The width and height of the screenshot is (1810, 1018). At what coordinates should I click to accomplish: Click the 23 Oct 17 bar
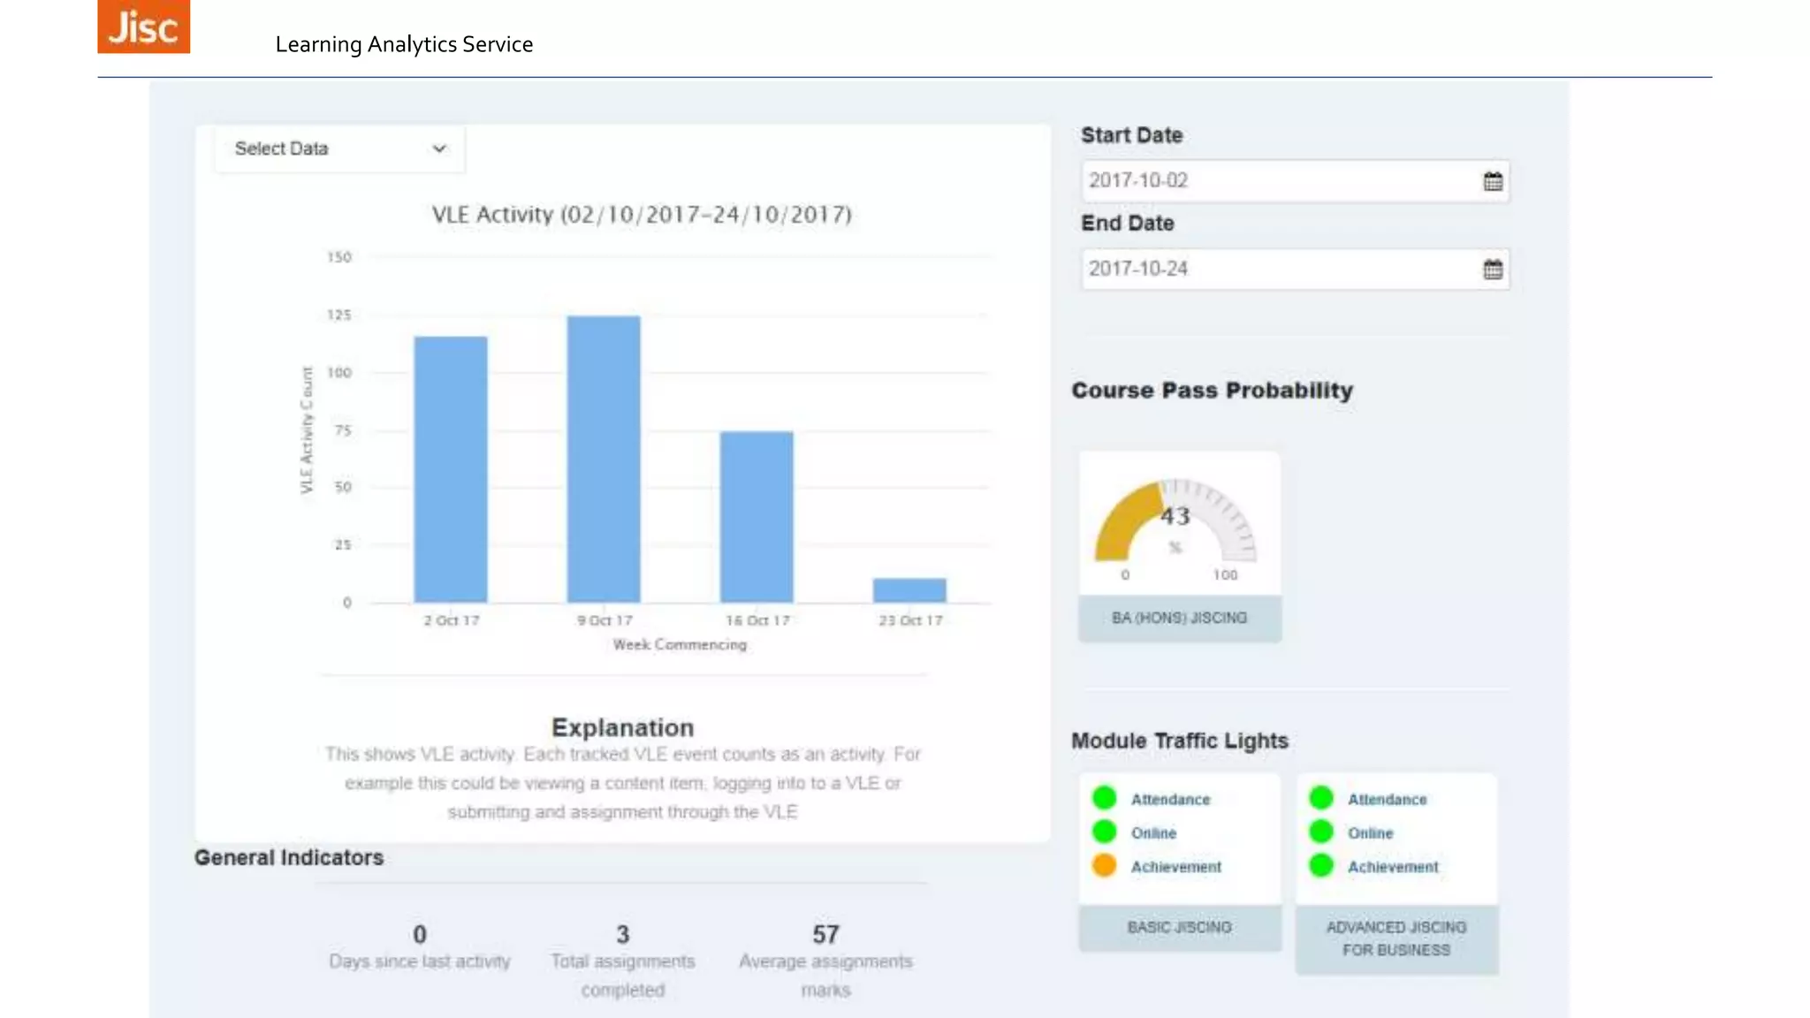[909, 590]
